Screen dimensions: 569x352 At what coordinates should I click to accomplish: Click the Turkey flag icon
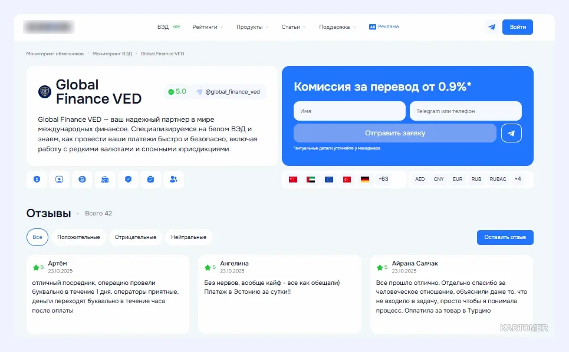347,180
